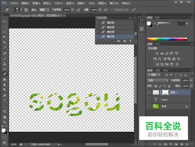Select the Rectangle shape tool
Image resolution: width=195 pixels, height=147 pixels.
point(5,111)
